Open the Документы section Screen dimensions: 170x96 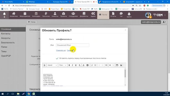[x=84, y=15]
